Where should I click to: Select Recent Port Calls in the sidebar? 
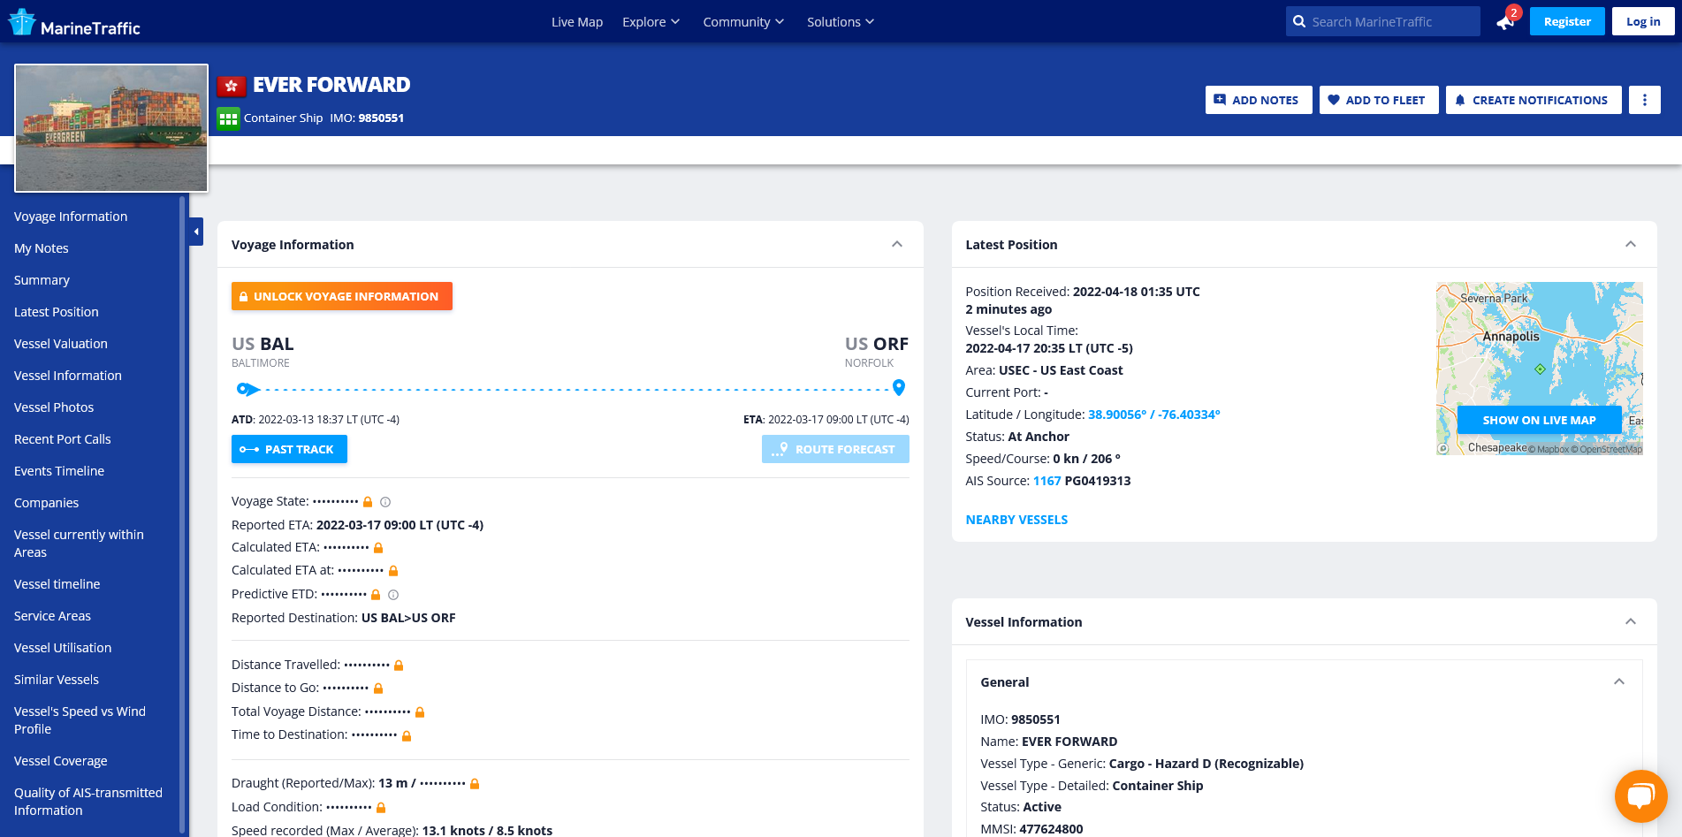click(63, 439)
